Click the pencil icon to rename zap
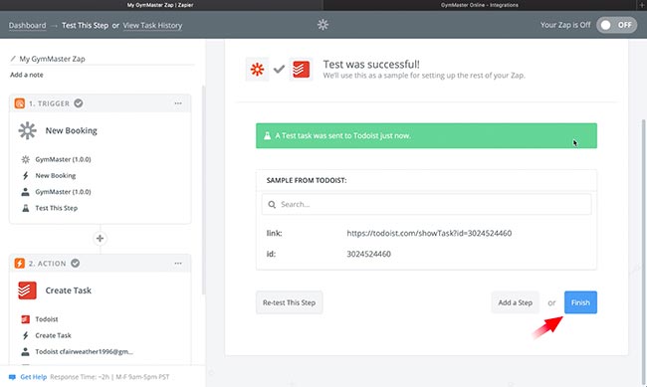The image size is (647, 387). (13, 59)
